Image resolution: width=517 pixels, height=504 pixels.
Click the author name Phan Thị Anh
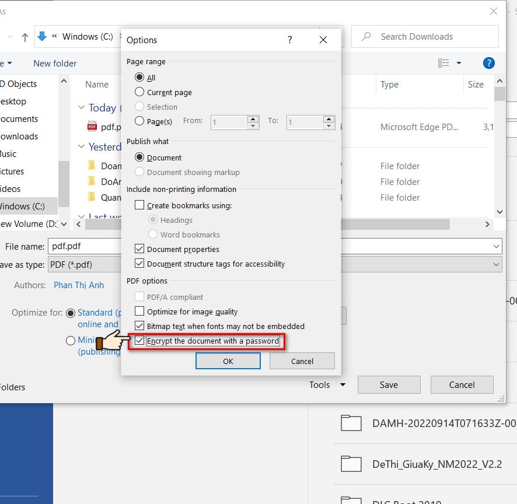pyautogui.click(x=79, y=285)
